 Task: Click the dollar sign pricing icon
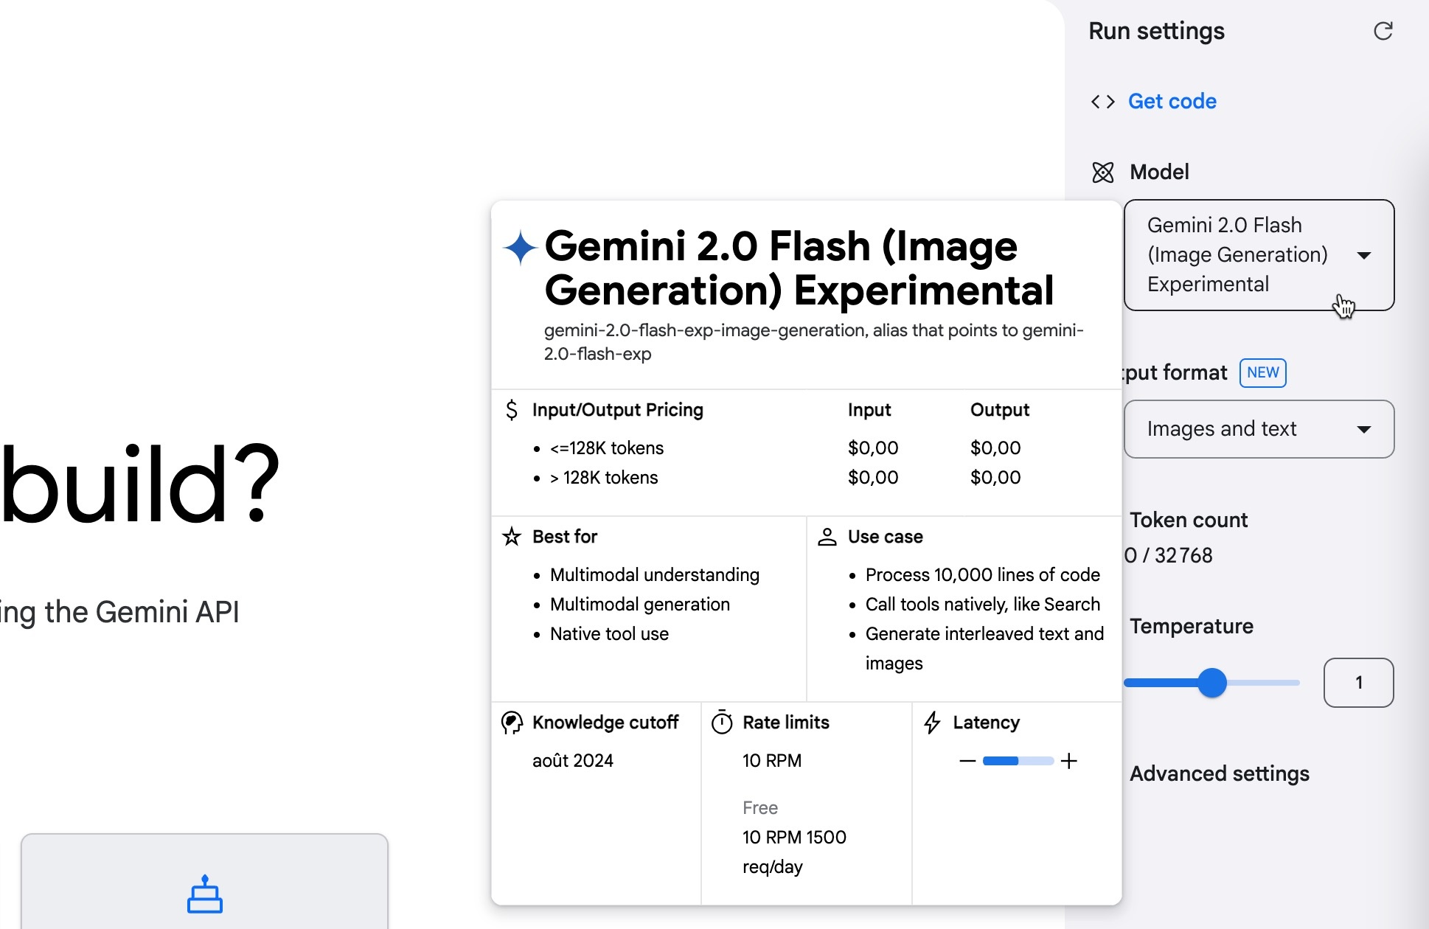pyautogui.click(x=512, y=410)
